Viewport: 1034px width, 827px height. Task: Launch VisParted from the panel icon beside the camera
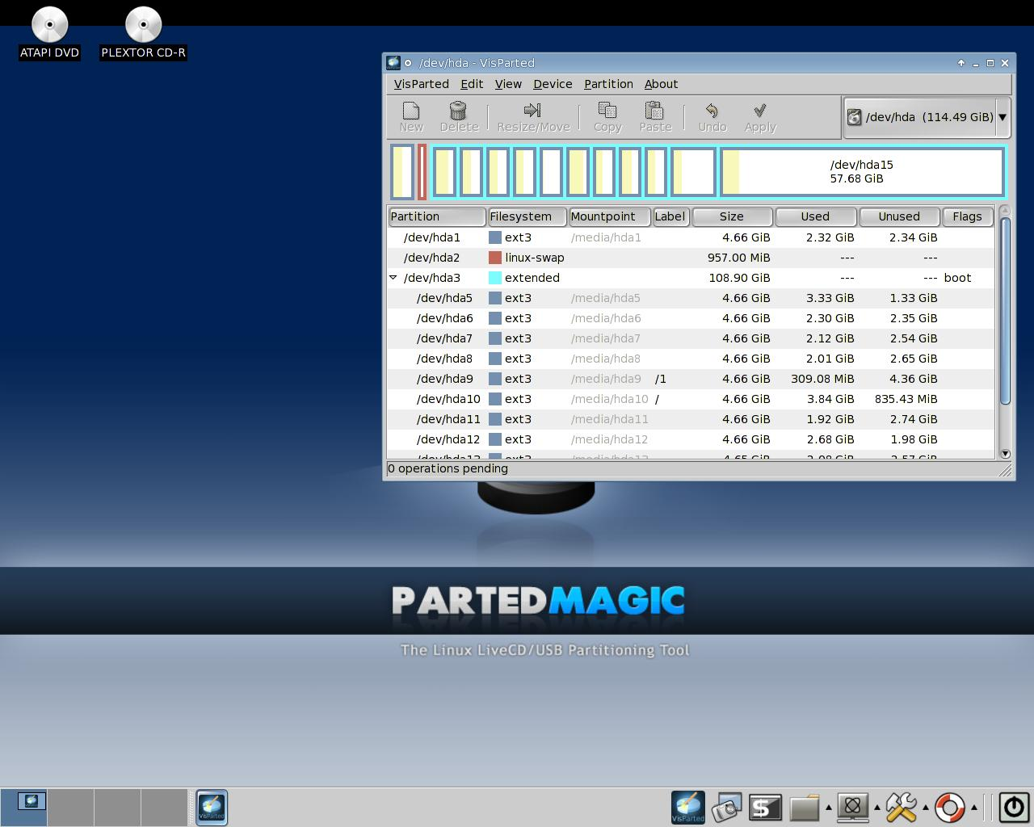click(688, 807)
